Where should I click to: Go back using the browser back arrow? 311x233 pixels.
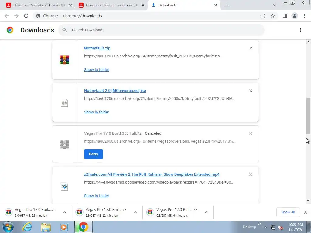[7, 16]
